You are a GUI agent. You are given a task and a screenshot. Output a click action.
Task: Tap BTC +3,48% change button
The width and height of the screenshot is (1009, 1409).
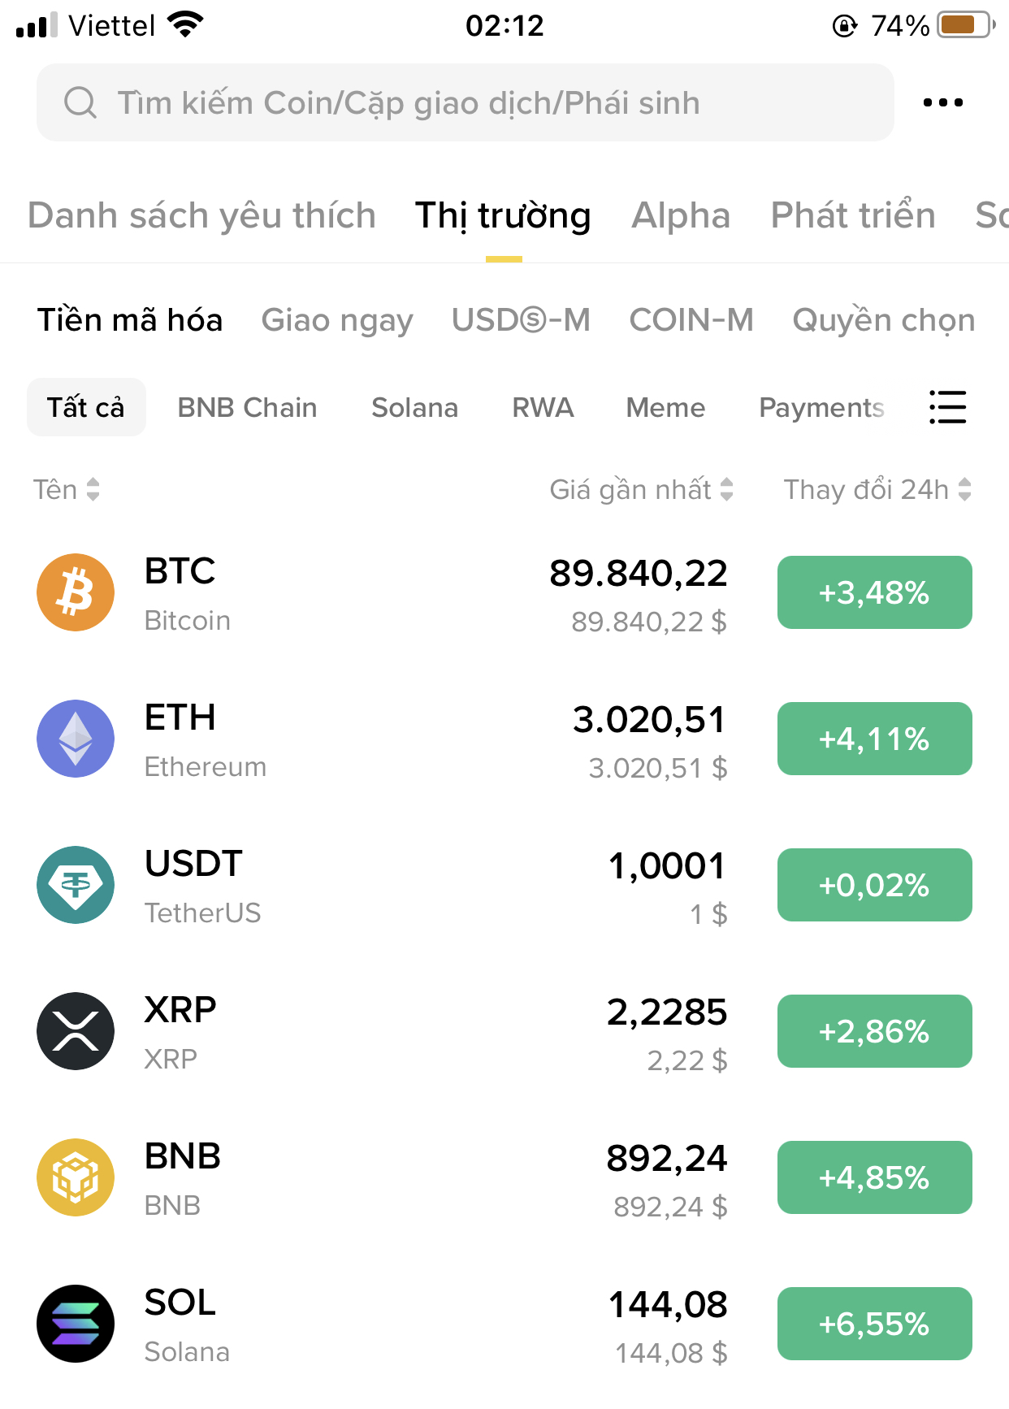click(874, 592)
